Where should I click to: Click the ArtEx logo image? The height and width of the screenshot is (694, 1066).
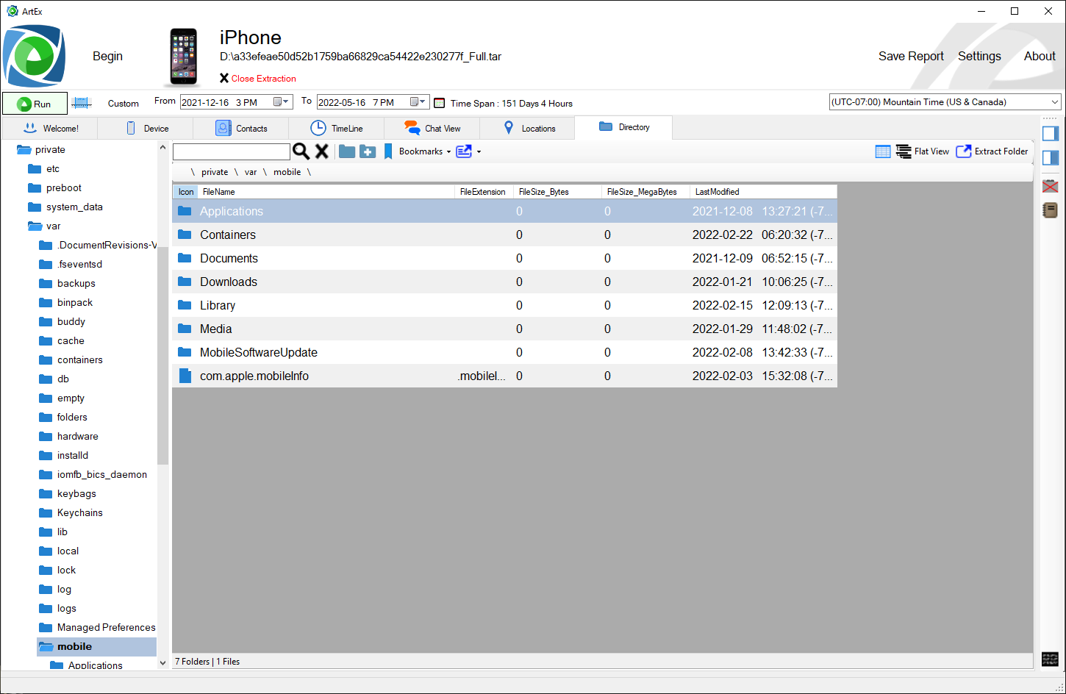pyautogui.click(x=34, y=56)
